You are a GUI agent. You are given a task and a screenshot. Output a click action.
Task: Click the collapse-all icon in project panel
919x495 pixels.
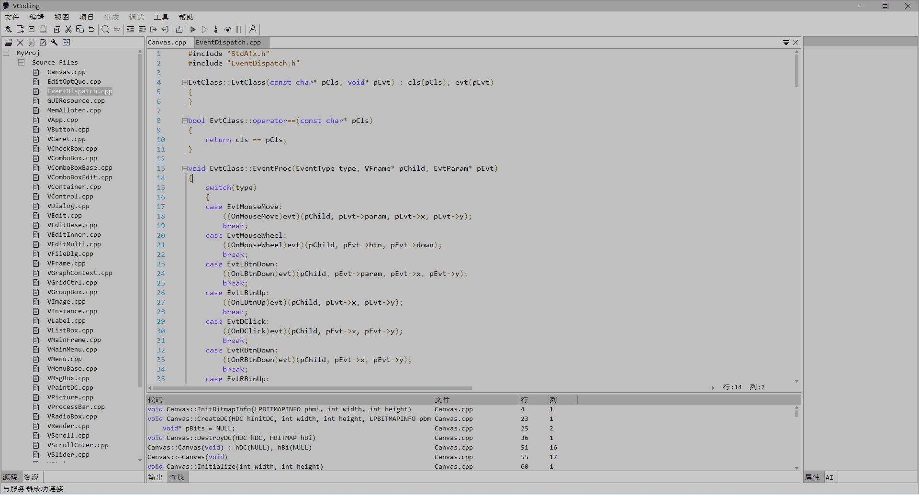click(67, 43)
